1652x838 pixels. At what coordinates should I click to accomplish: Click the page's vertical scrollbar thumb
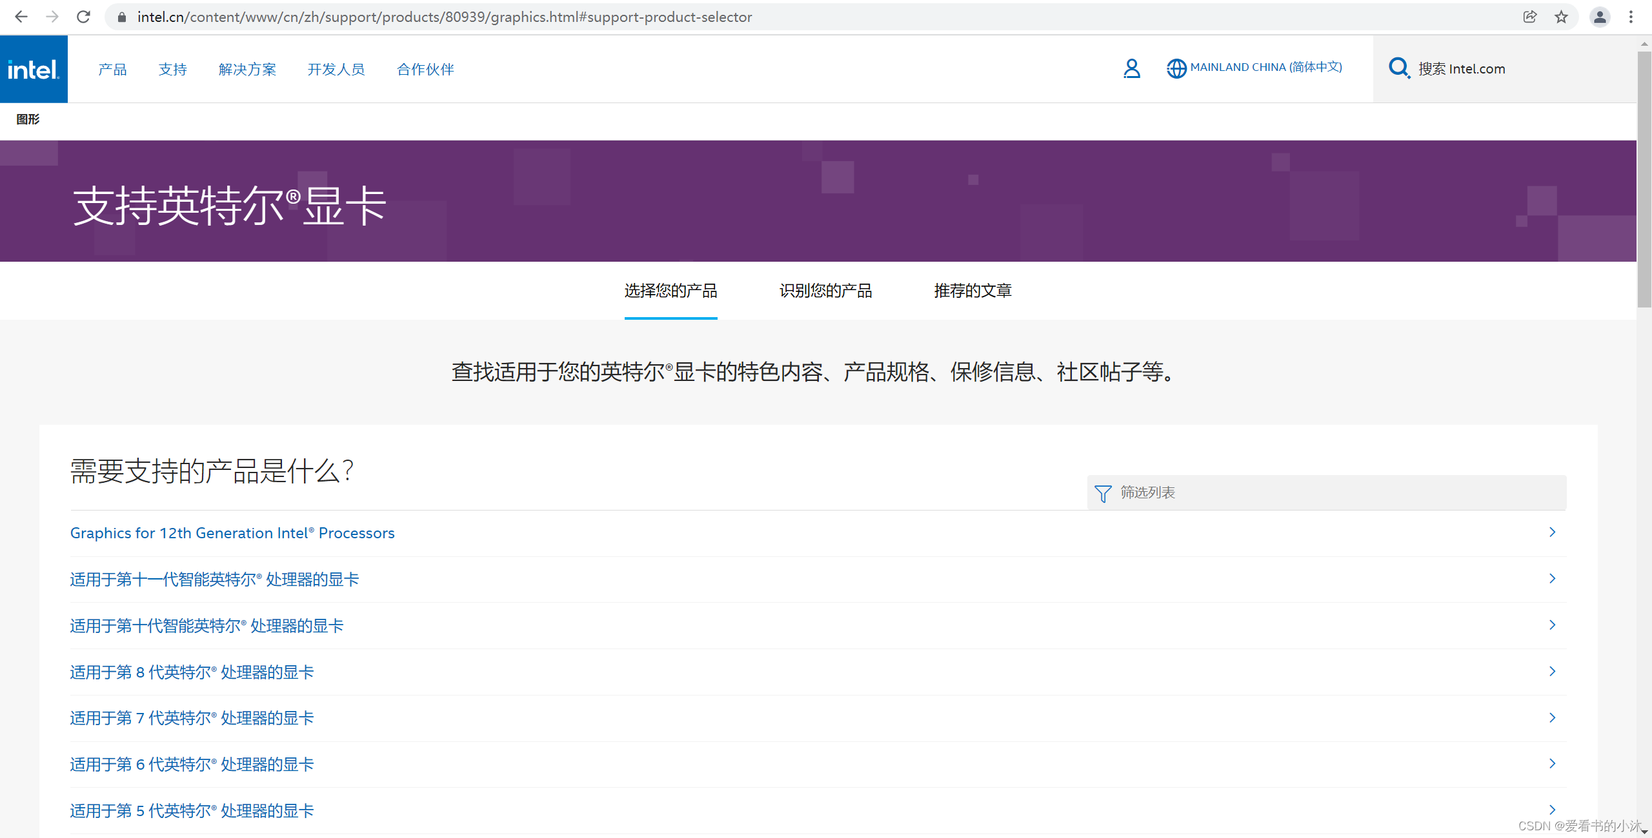[x=1644, y=180]
